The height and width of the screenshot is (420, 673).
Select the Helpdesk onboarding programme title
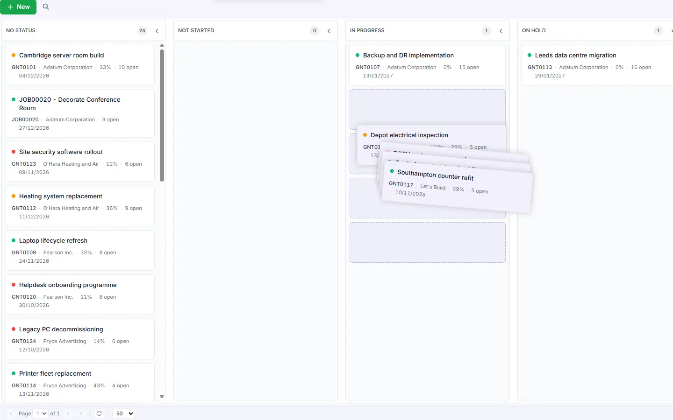(x=68, y=285)
